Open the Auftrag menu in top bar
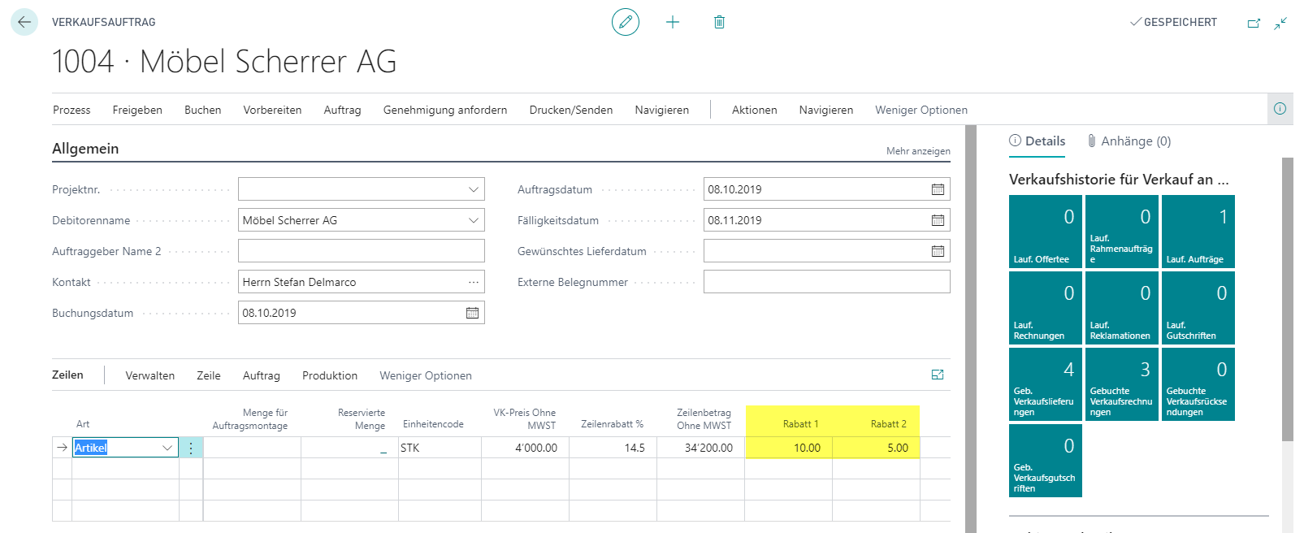 click(x=342, y=110)
